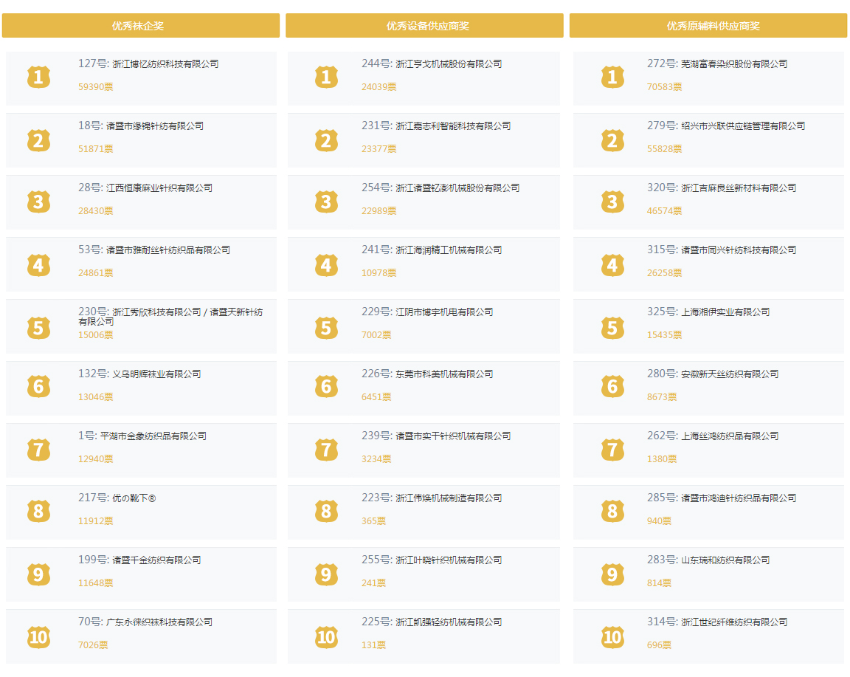Image resolution: width=850 pixels, height=677 pixels.
Task: Select the 12940票 vote count
Action: (x=95, y=459)
